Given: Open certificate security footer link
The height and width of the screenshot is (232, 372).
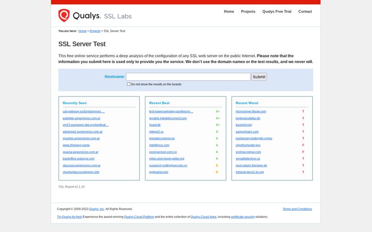Looking at the screenshot, I should [x=242, y=217].
